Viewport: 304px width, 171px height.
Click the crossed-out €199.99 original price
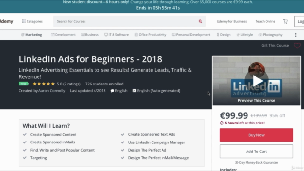[258, 116]
